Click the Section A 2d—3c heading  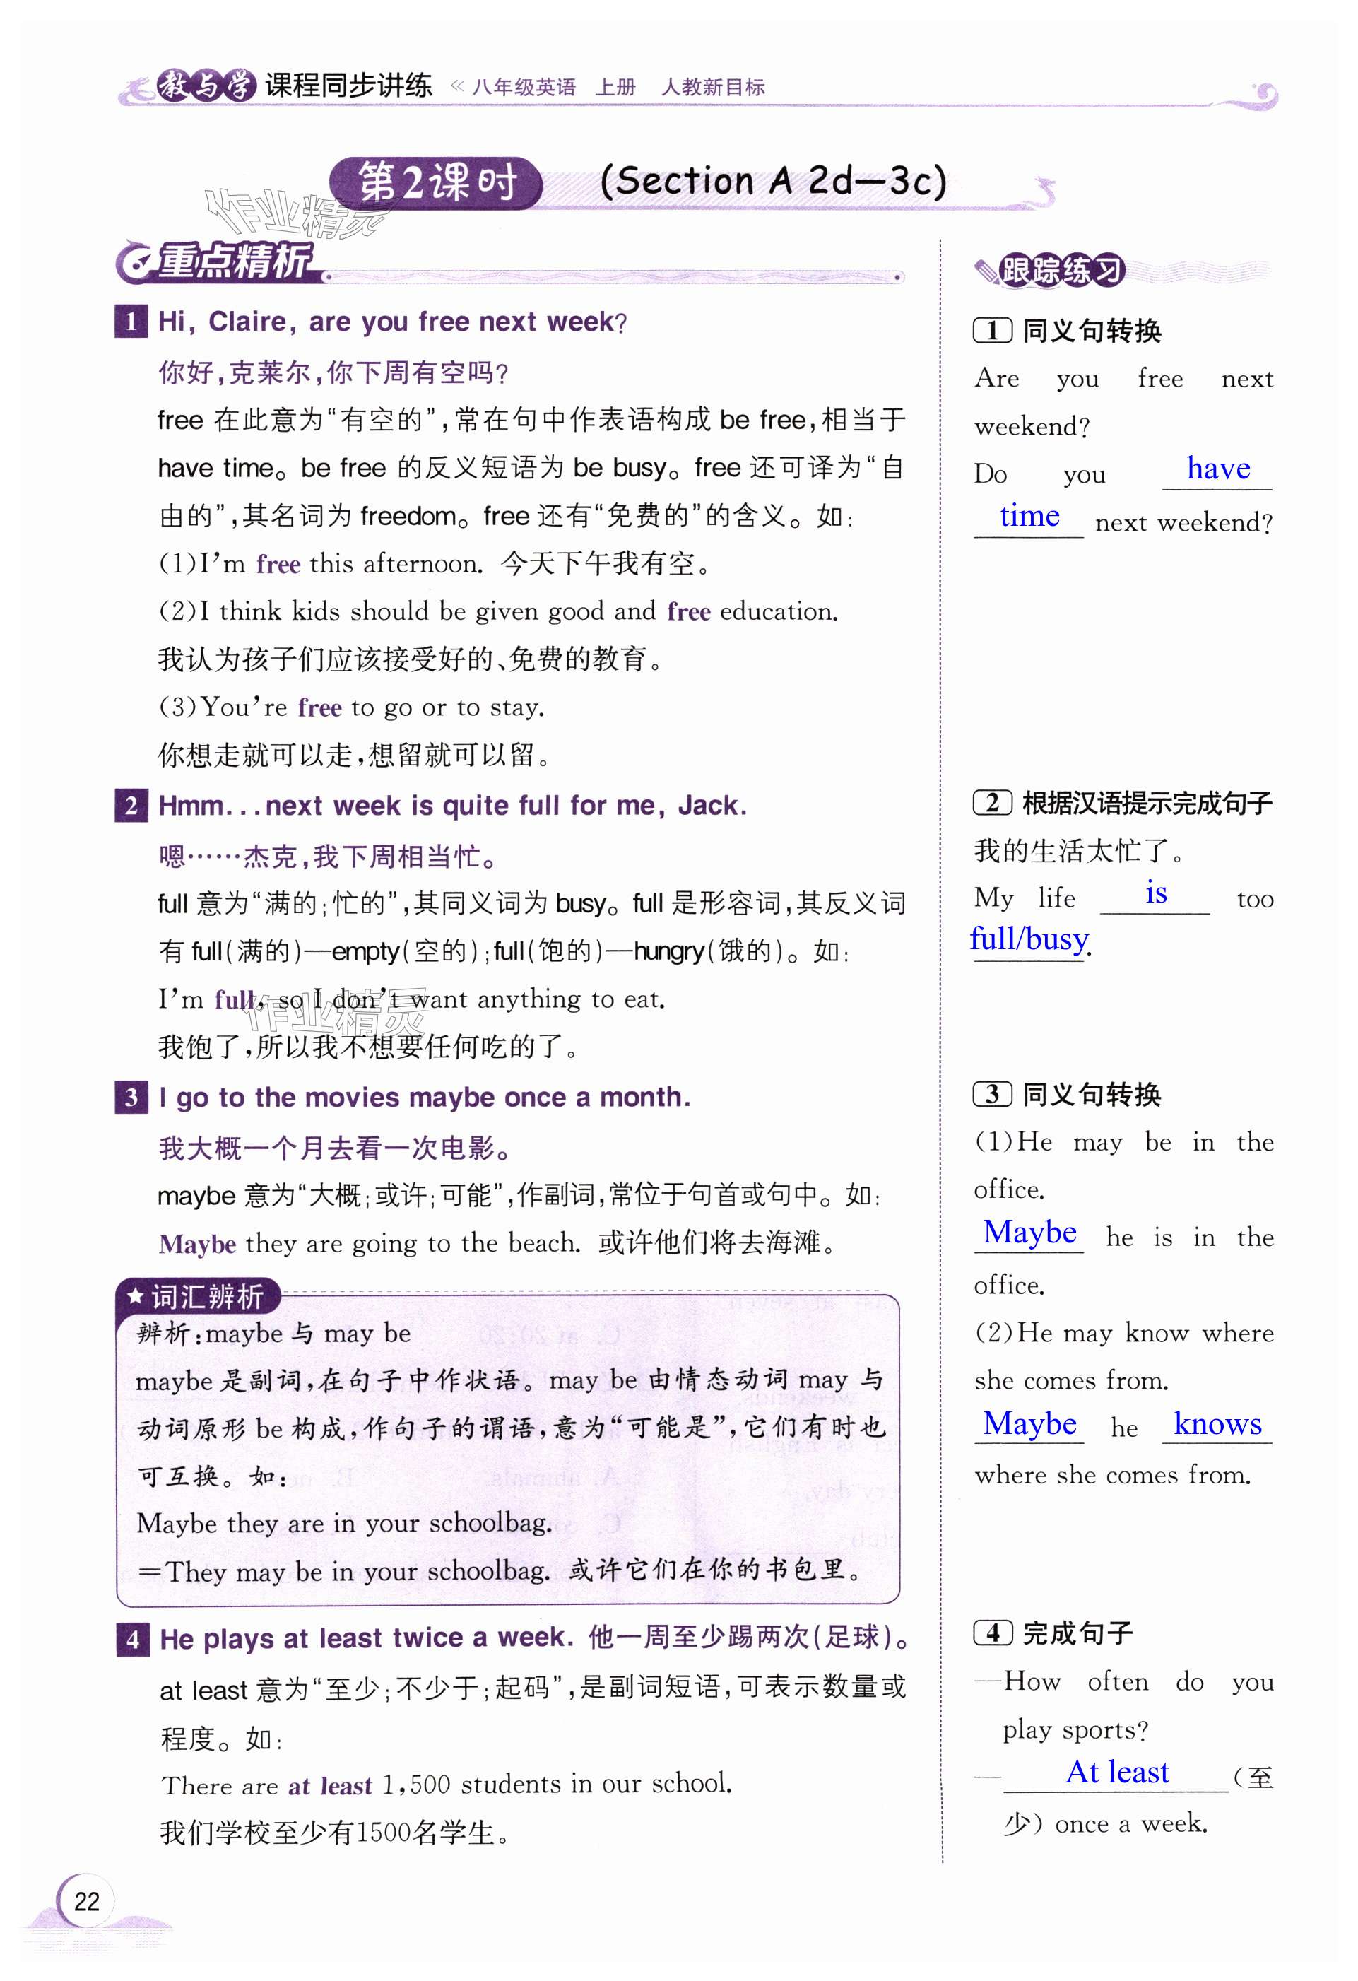(x=773, y=182)
